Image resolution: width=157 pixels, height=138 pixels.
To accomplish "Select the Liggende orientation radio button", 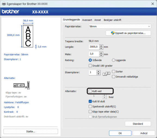I will [x=113, y=60].
